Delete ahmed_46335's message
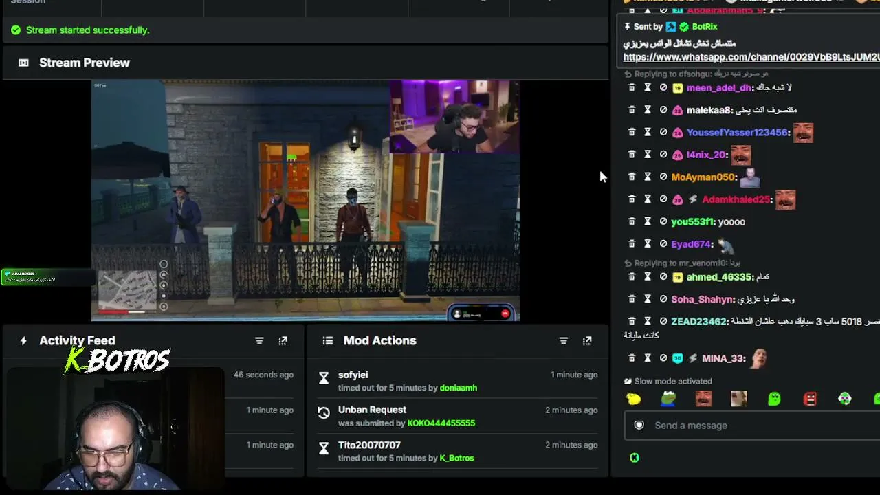This screenshot has height=495, width=880. 632,277
